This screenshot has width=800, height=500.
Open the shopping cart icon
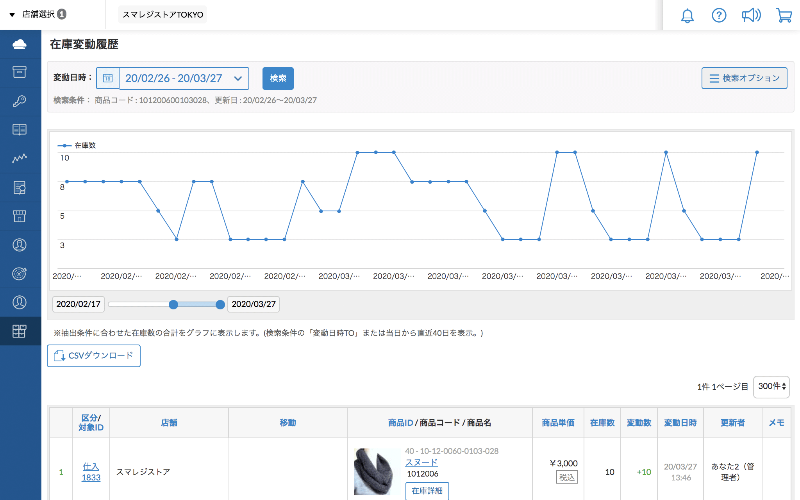(784, 16)
